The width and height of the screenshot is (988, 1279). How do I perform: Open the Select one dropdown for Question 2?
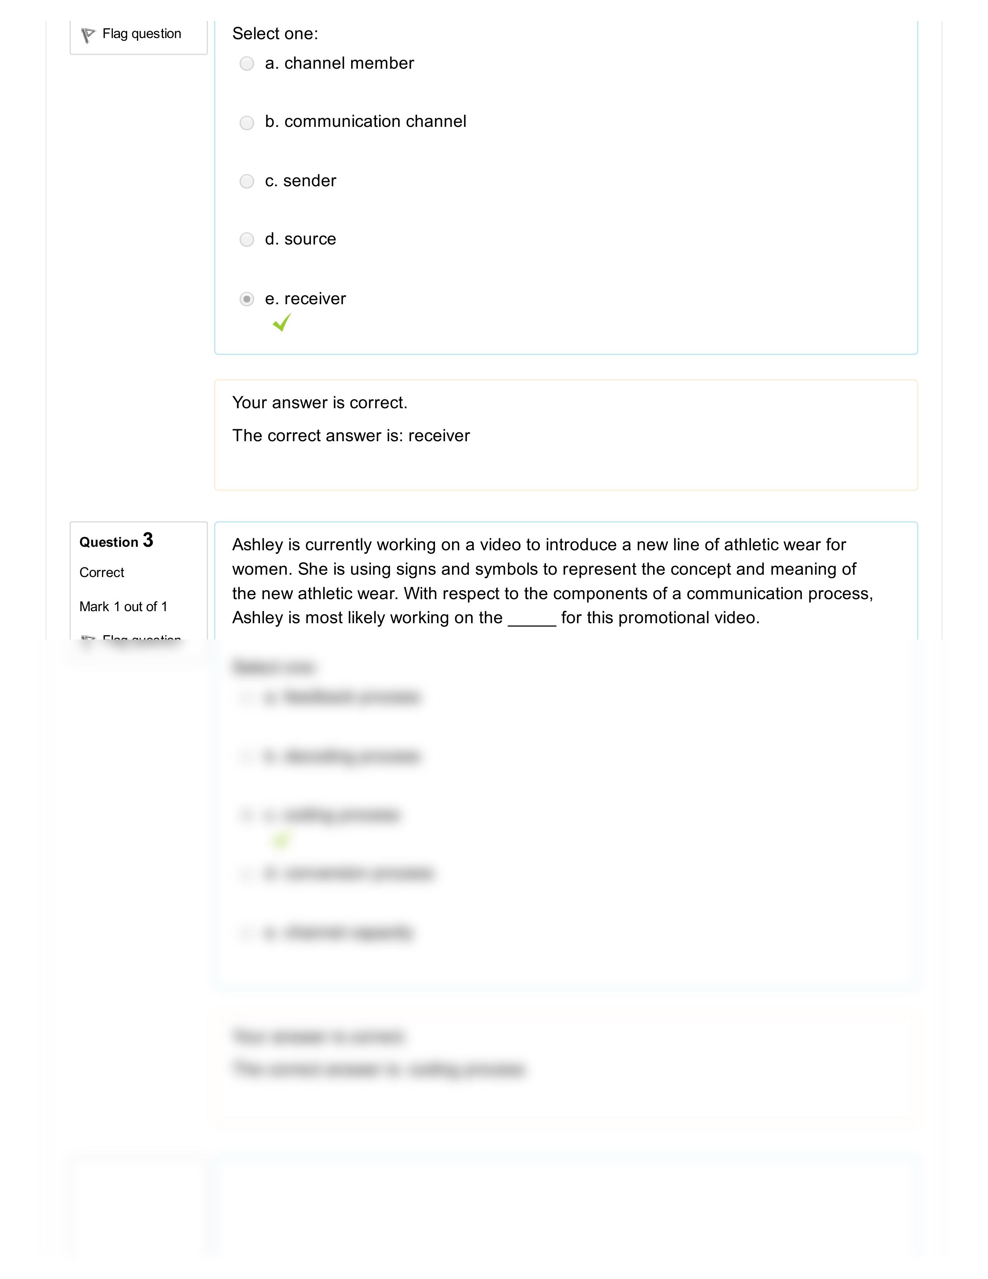point(275,34)
